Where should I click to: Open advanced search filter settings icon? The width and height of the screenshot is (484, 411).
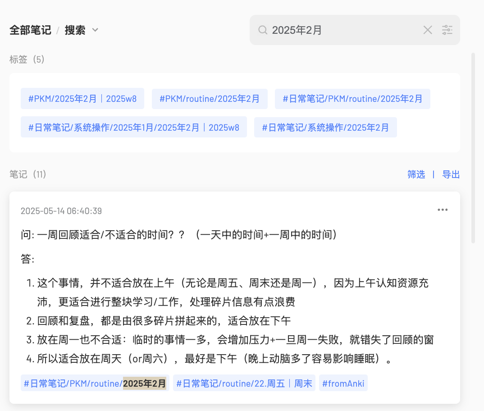pos(447,30)
